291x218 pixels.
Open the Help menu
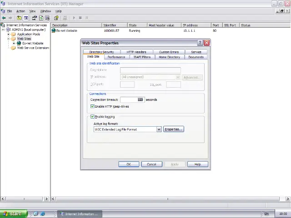[x=59, y=11]
